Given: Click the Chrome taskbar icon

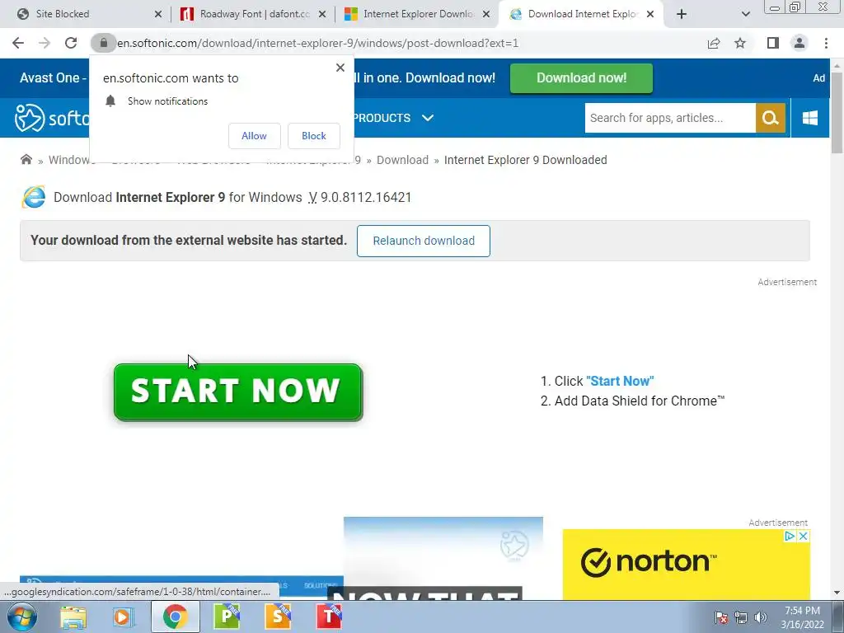Looking at the screenshot, I should point(175,617).
